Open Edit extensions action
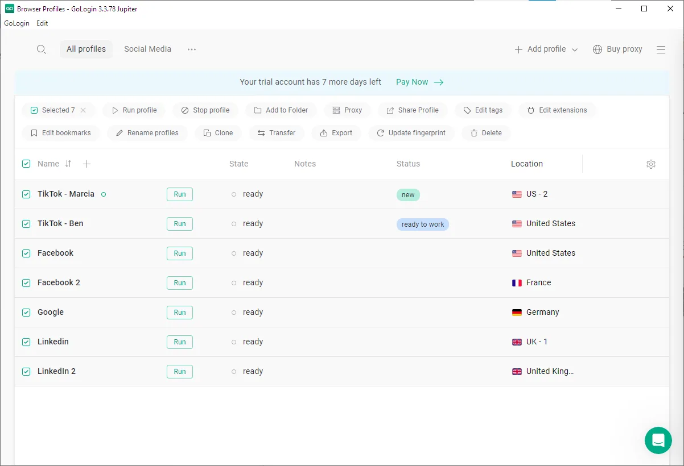Image resolution: width=684 pixels, height=466 pixels. point(557,110)
